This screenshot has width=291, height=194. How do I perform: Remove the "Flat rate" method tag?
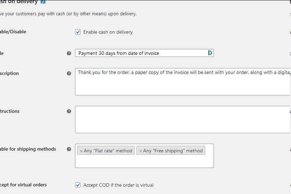(x=81, y=151)
